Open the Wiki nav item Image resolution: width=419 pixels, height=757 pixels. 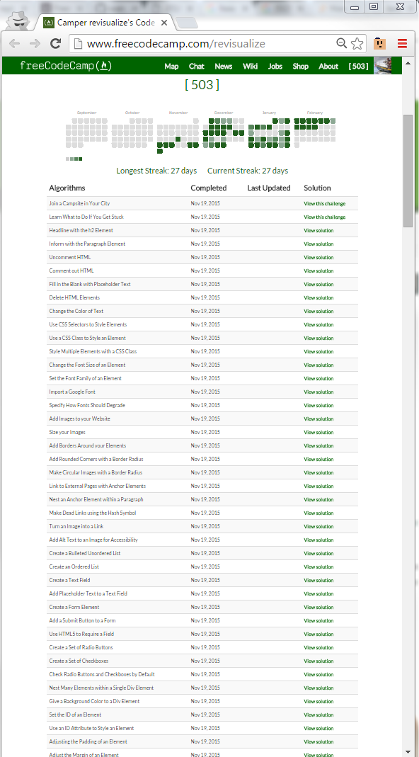(250, 66)
